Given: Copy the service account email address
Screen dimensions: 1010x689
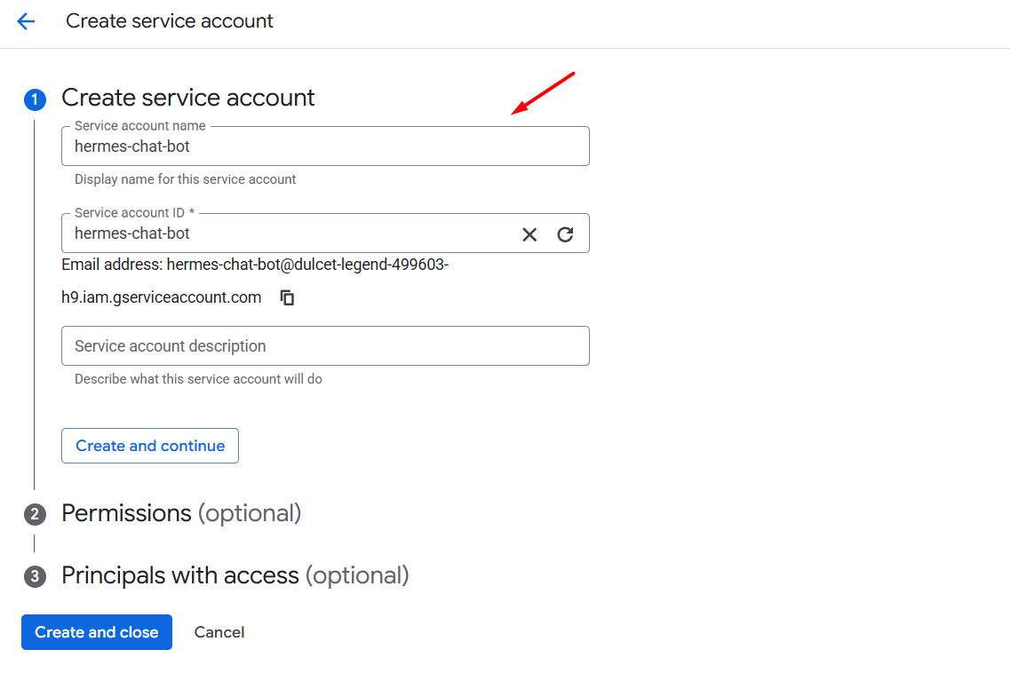Looking at the screenshot, I should click(287, 297).
